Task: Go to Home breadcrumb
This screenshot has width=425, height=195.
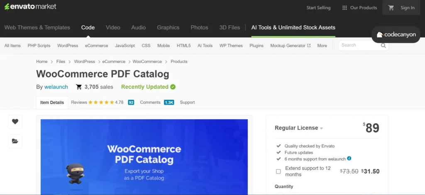Action: pos(42,62)
